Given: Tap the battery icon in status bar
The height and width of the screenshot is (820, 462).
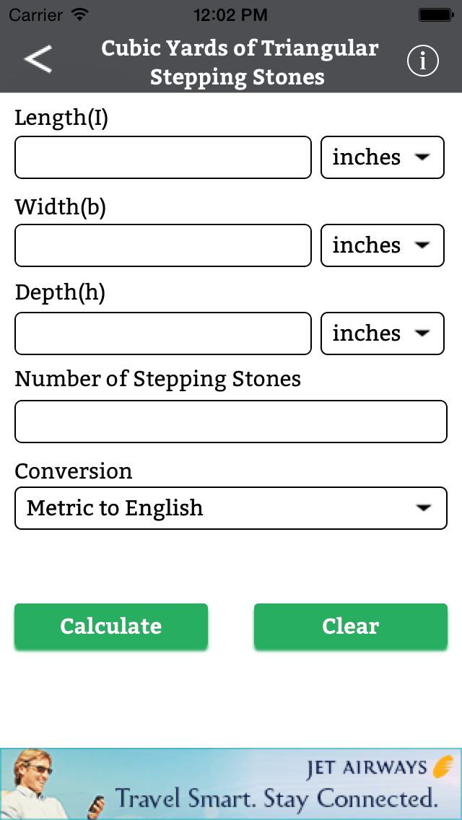Looking at the screenshot, I should 435,14.
